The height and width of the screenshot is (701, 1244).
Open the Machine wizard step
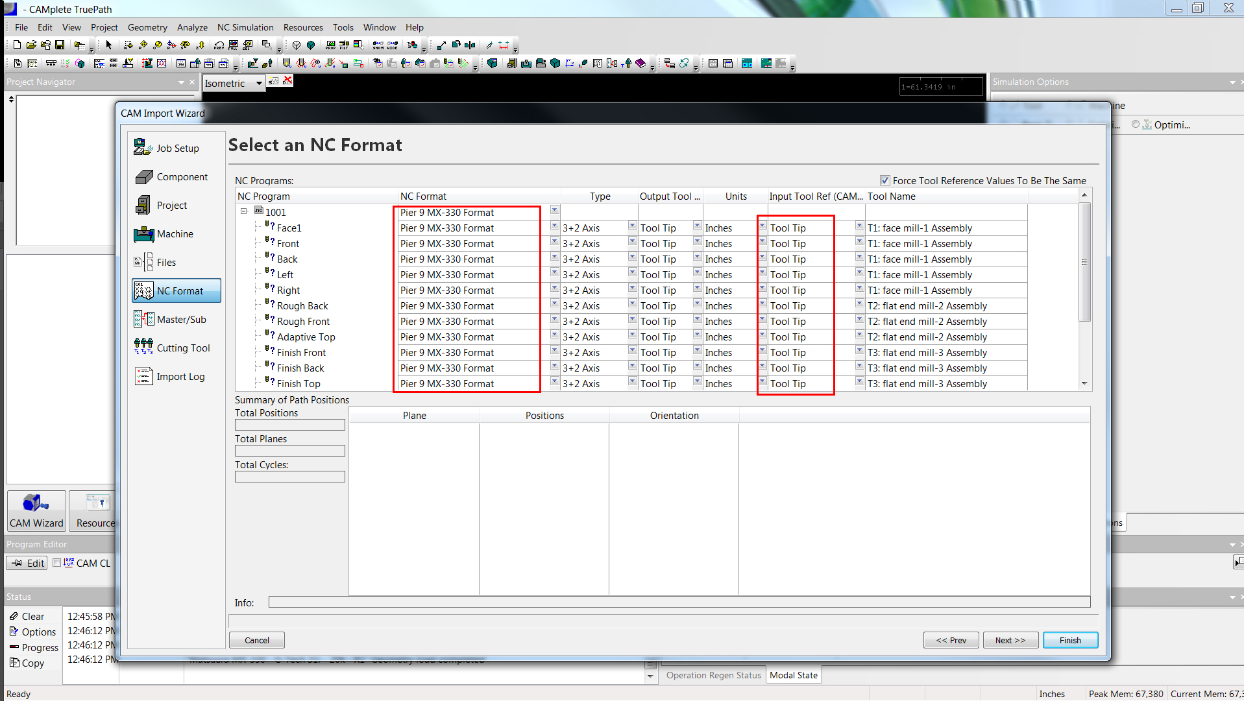pos(177,233)
